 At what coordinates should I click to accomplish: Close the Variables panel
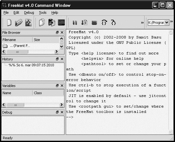[x=62, y=86]
